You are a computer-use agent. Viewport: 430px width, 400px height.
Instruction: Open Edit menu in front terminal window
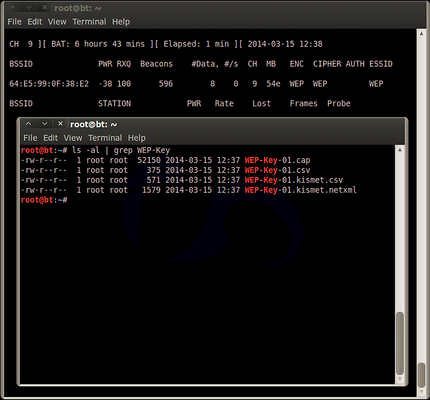(50, 138)
